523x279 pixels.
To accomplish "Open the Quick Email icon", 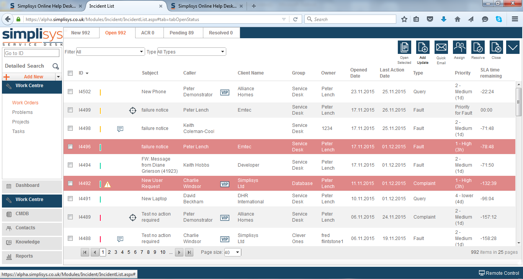I will click(441, 47).
